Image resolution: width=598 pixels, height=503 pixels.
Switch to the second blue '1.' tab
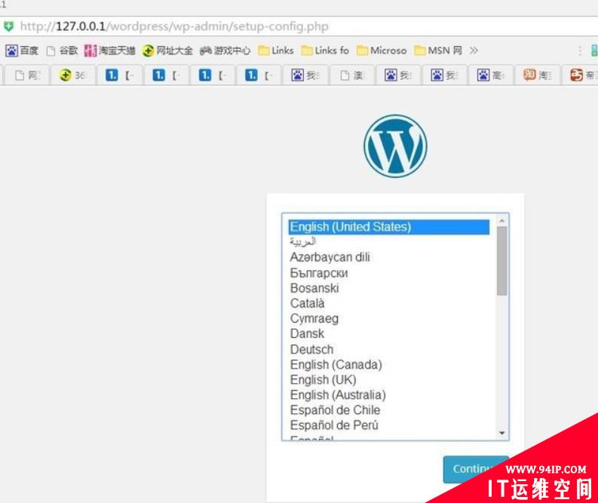click(167, 75)
